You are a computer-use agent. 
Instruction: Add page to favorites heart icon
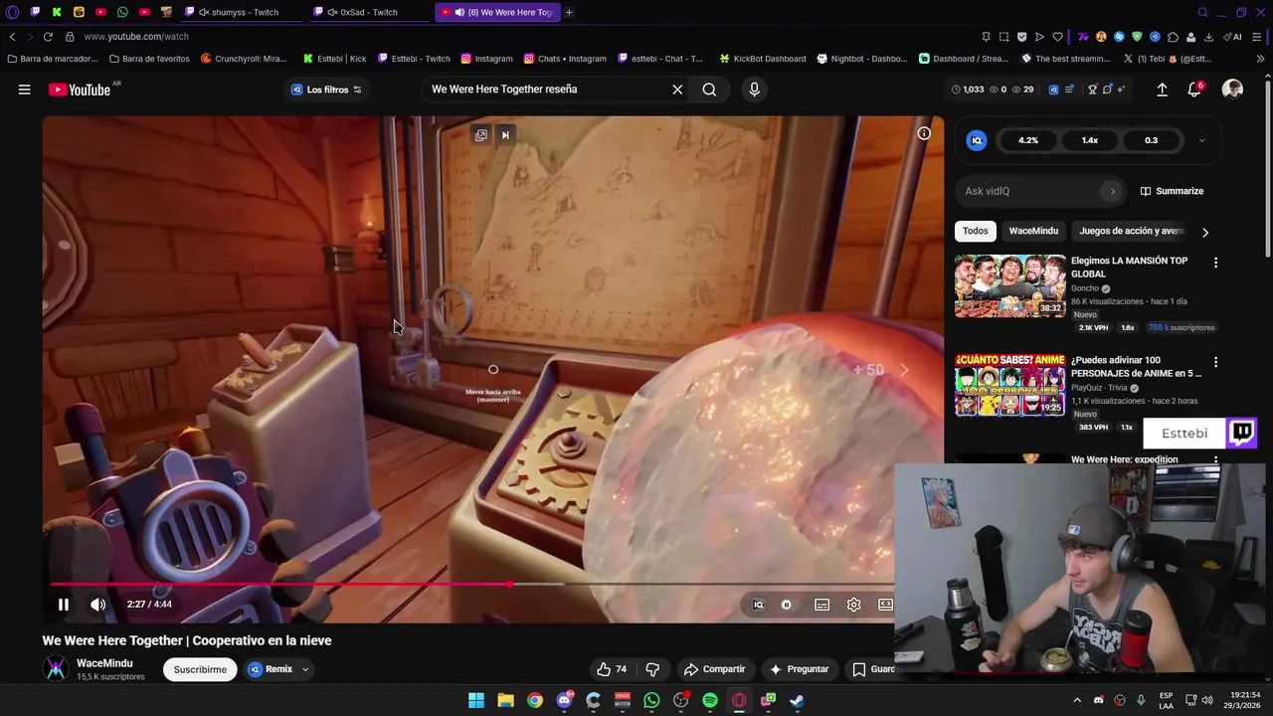click(1057, 37)
